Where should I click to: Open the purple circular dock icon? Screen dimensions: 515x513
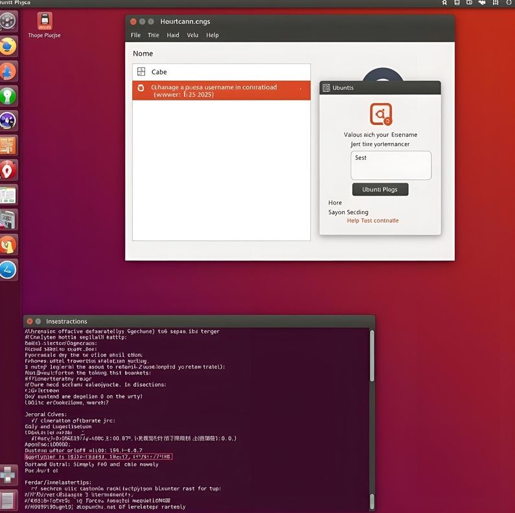[x=8, y=120]
